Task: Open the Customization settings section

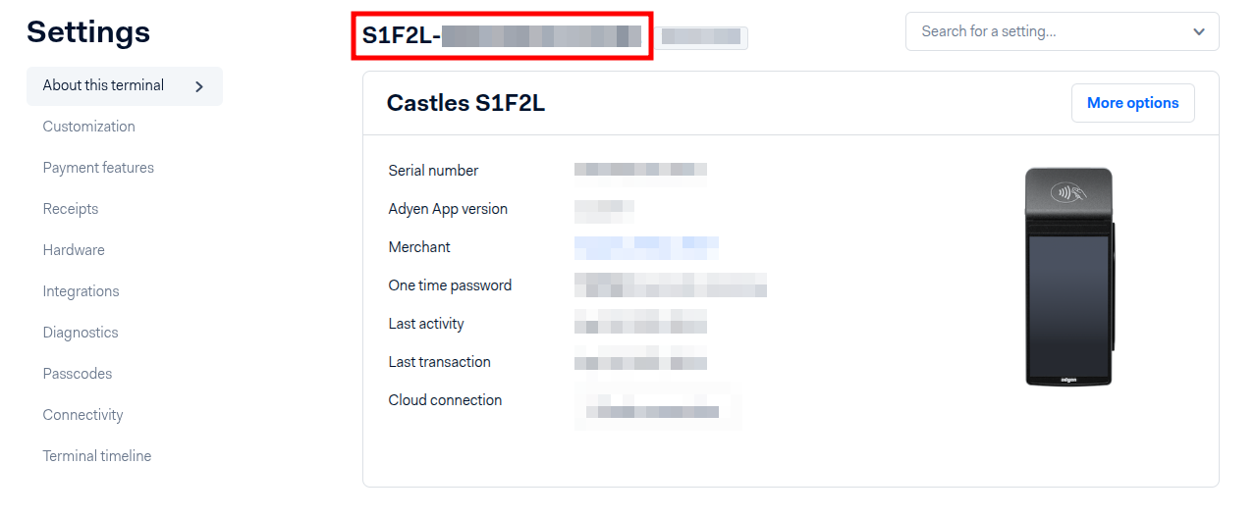Action: pos(88,127)
